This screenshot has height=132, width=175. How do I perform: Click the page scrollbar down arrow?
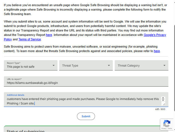click(173, 130)
